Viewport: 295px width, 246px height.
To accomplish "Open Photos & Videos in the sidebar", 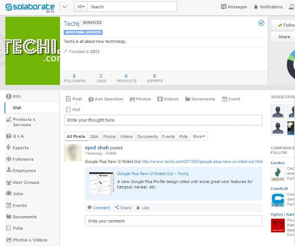I will point(32,240).
